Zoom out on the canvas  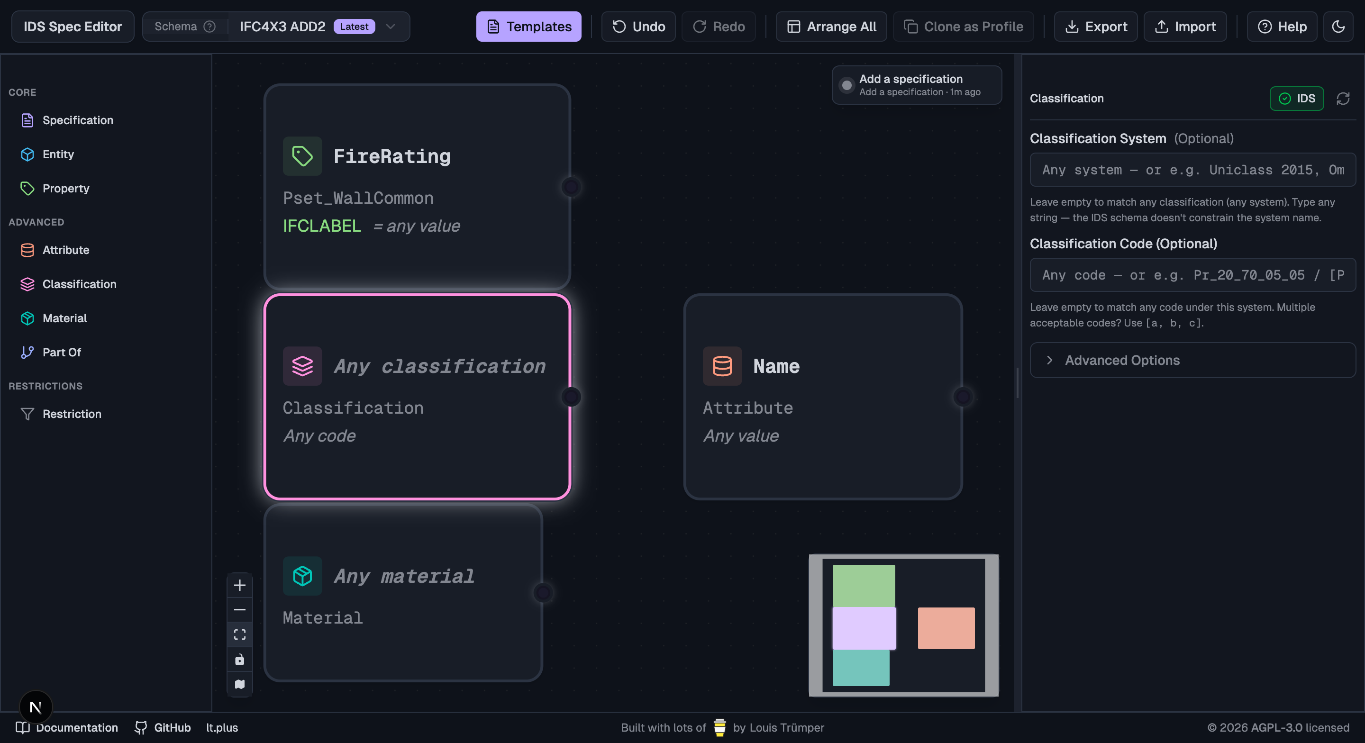(x=239, y=609)
